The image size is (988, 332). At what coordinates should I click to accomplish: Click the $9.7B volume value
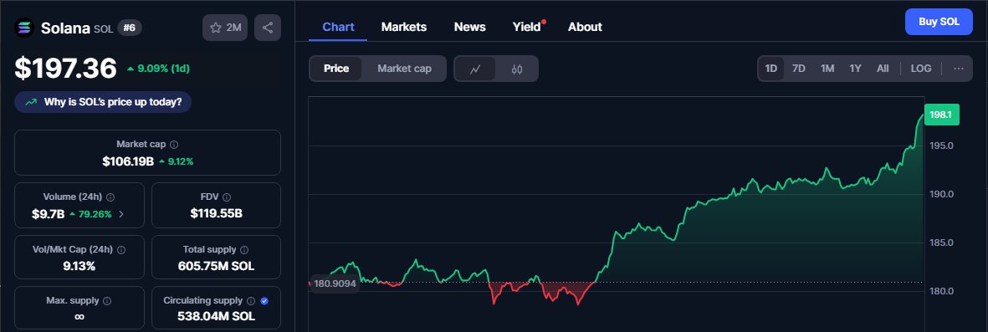49,214
